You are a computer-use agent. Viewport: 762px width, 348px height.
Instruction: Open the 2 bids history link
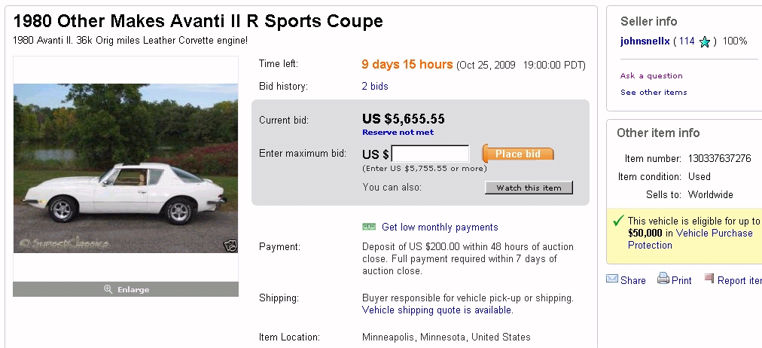click(375, 87)
